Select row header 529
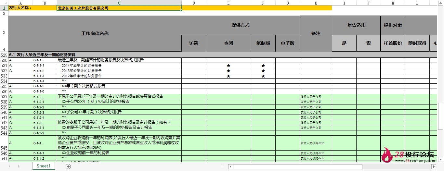The height and width of the screenshot is (171, 444). [4, 55]
